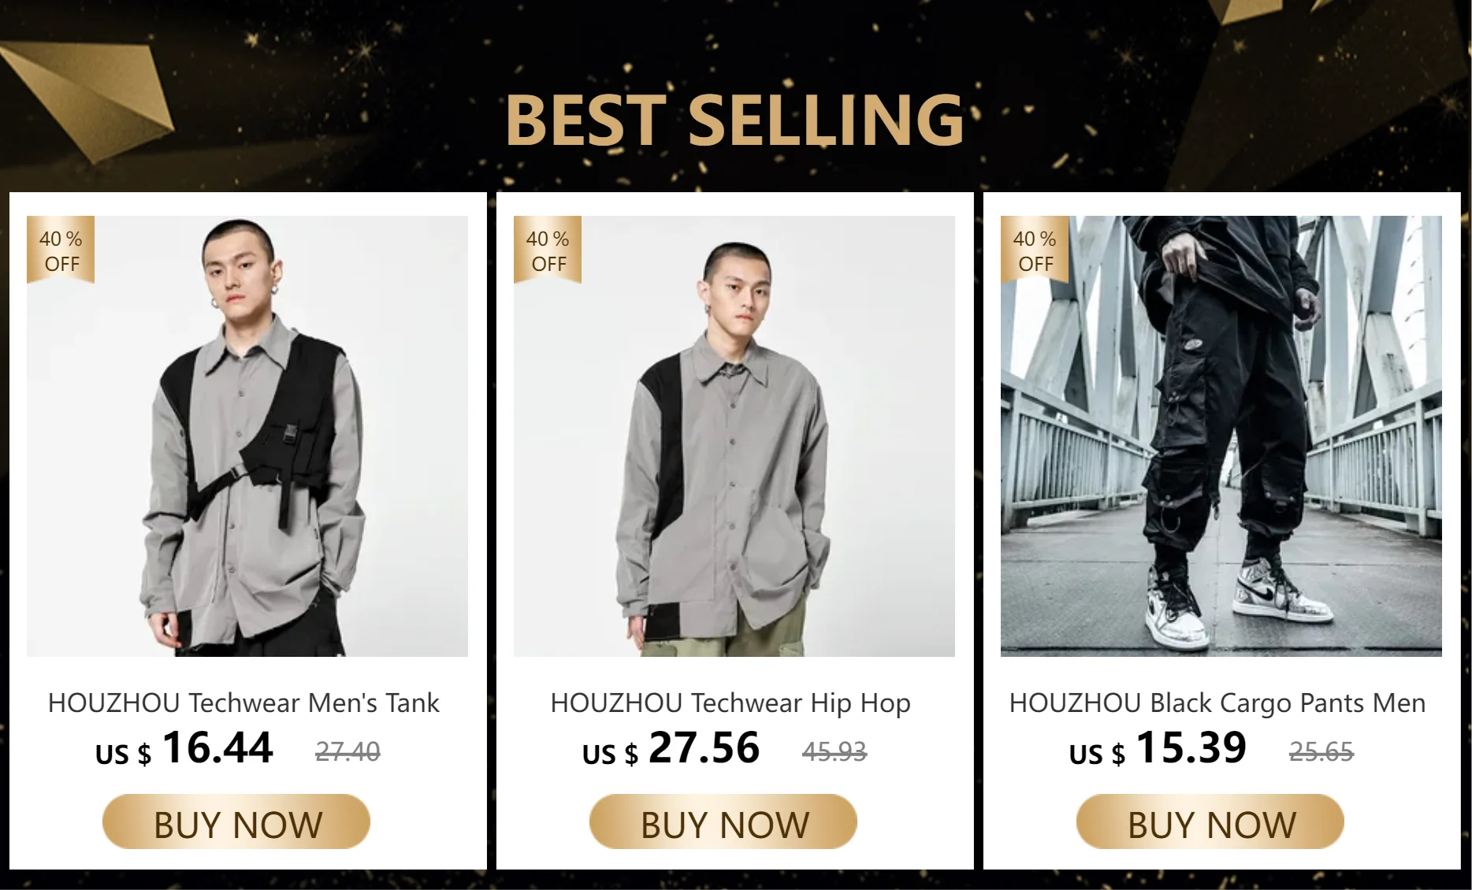The image size is (1472, 890).
Task: Click the US $27.56 sale price
Action: point(671,748)
